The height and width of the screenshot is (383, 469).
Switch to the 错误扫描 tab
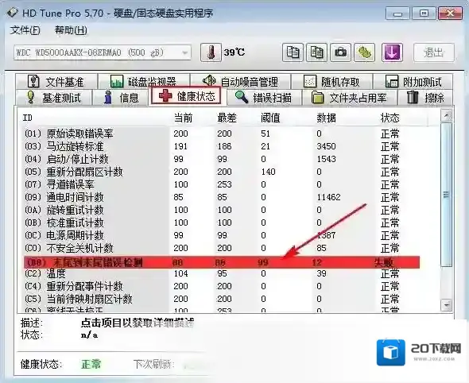pyautogui.click(x=264, y=98)
